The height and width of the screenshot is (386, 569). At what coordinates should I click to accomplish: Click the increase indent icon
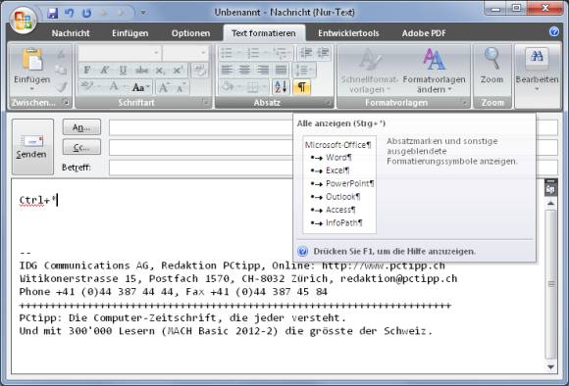323,53
